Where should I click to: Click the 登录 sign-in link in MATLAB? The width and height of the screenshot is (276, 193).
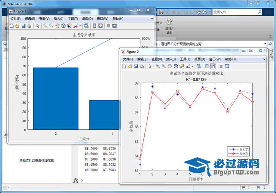(x=268, y=12)
